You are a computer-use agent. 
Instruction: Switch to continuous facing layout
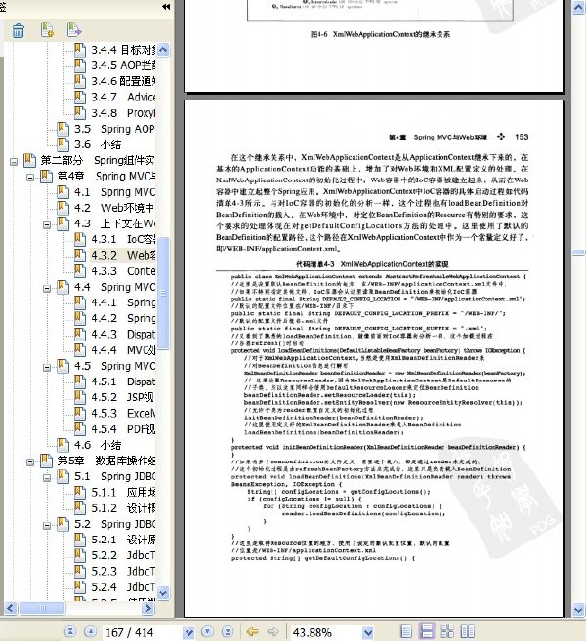(447, 631)
